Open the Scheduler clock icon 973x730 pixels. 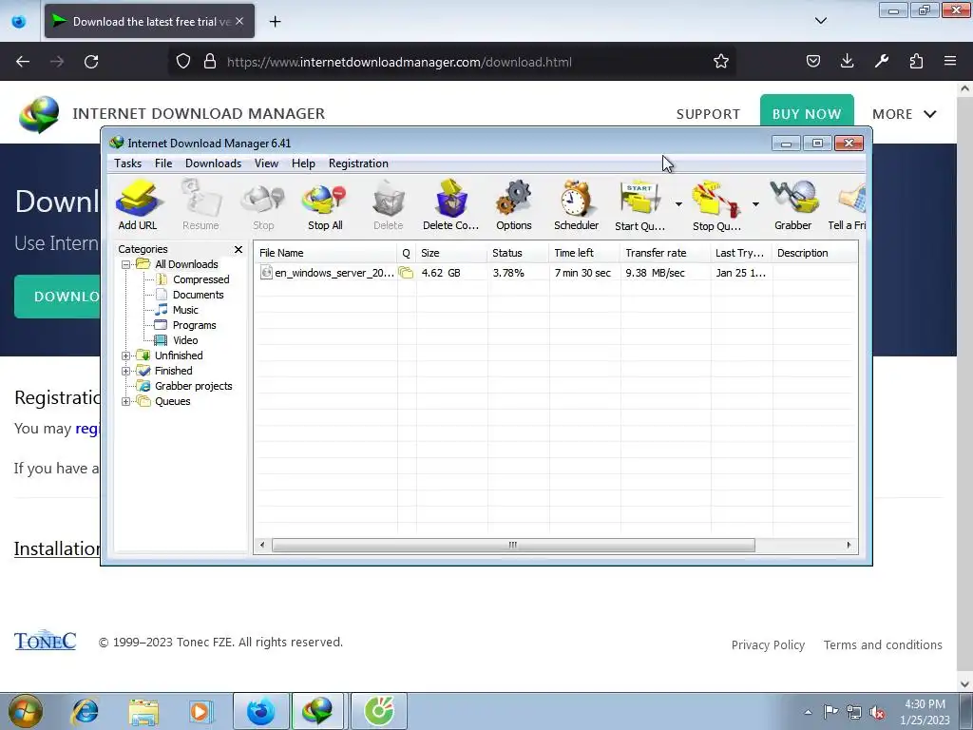[x=577, y=205]
